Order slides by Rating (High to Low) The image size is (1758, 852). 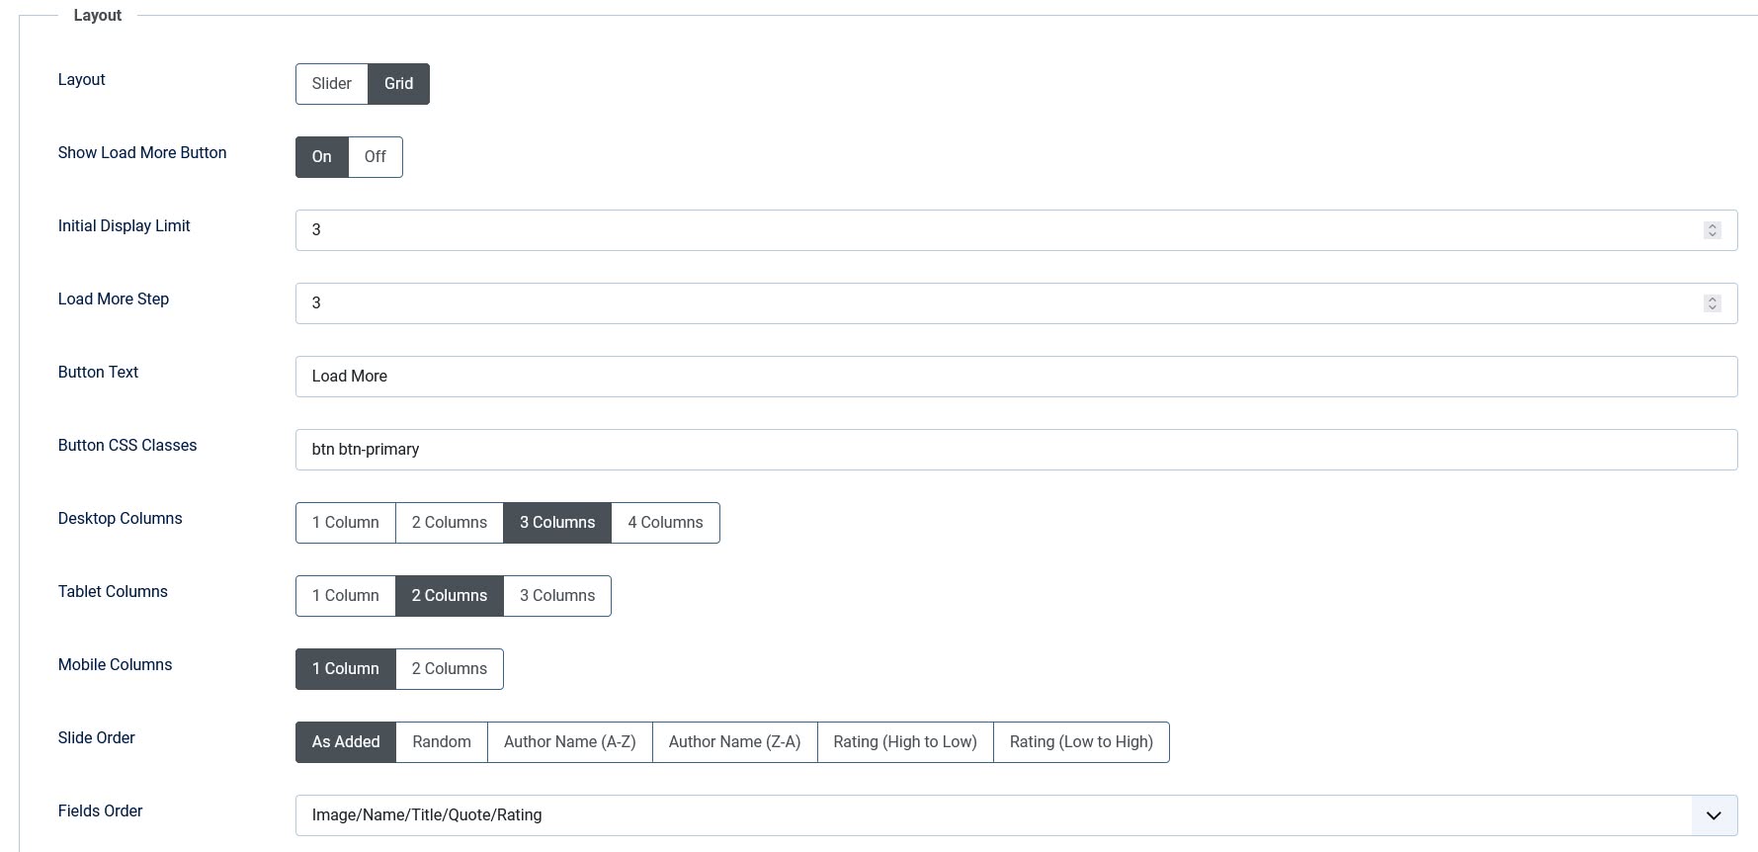[x=904, y=742]
